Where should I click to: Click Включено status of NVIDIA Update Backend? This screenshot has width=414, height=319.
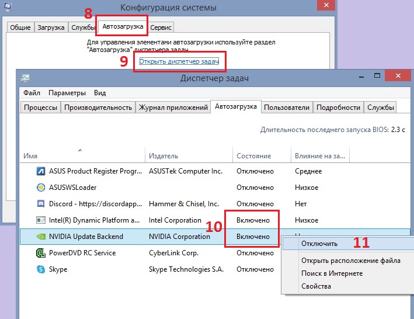click(253, 237)
